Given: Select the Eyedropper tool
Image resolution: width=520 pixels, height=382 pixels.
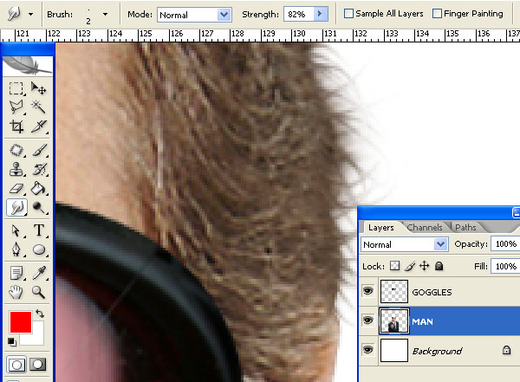Looking at the screenshot, I should pyautogui.click(x=38, y=273).
